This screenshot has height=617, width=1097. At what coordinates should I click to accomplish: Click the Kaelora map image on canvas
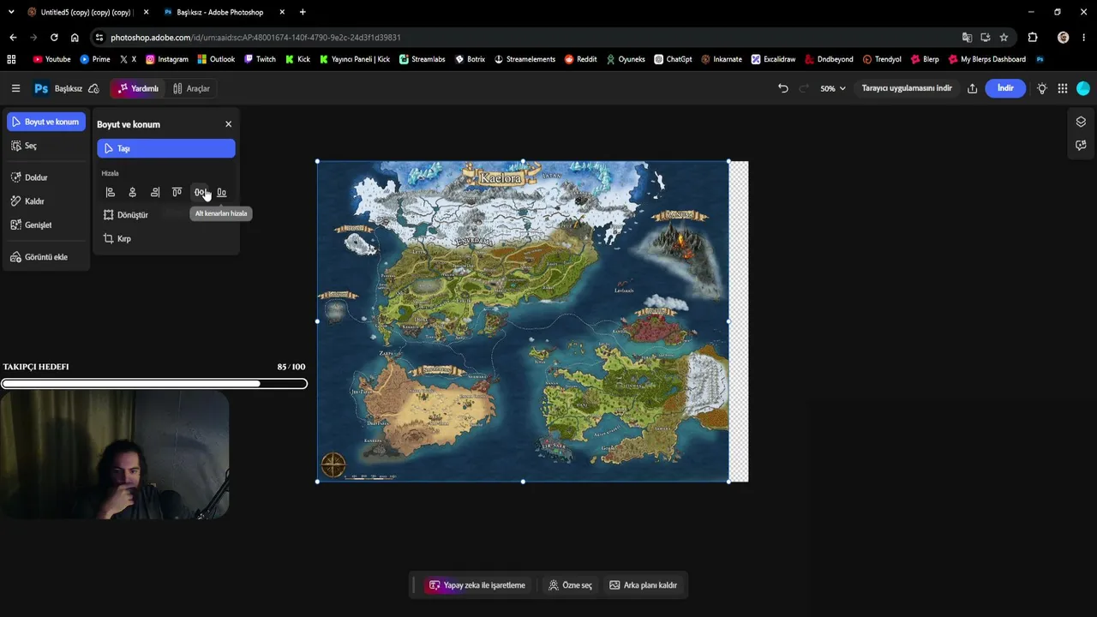[x=523, y=321]
